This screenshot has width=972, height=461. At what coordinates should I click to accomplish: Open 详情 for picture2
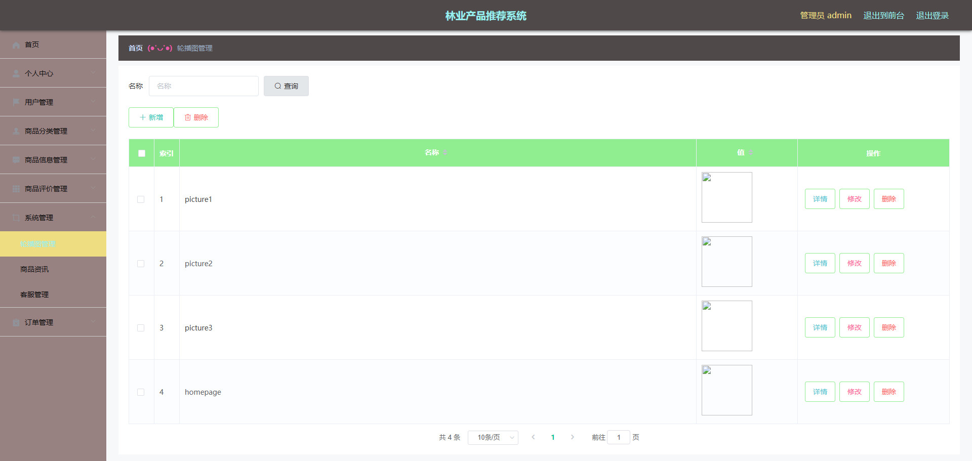pos(820,263)
